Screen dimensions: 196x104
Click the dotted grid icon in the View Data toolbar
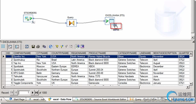[x=3, y=46]
